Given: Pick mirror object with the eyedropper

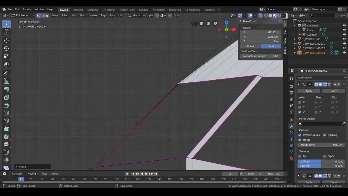Looking at the screenshot, I should pyautogui.click(x=343, y=124).
